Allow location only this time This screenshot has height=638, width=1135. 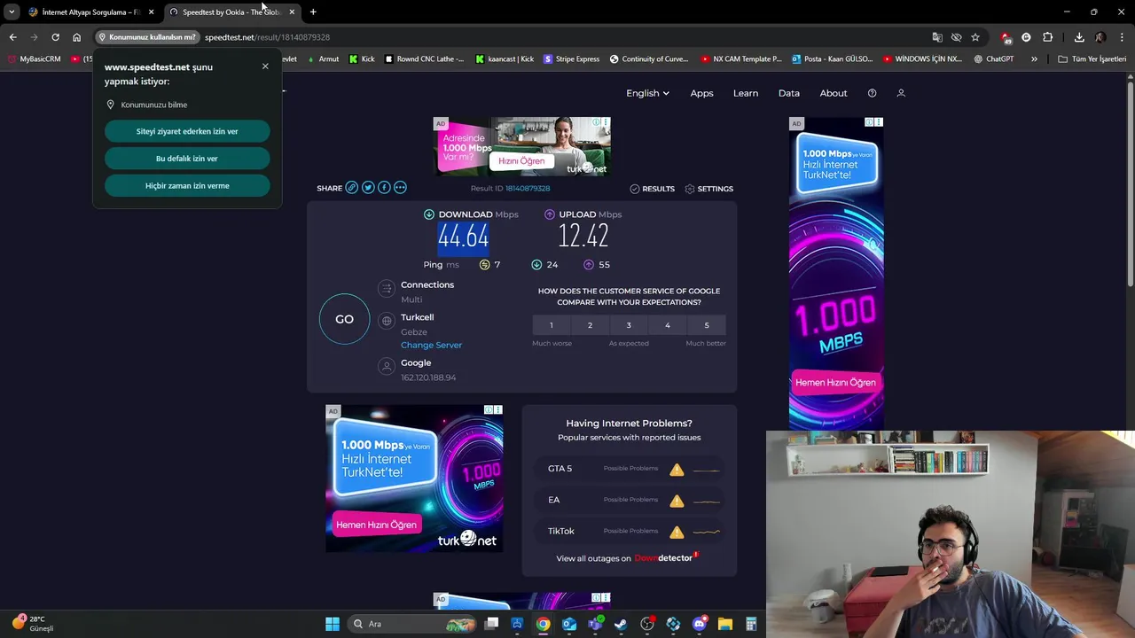pyautogui.click(x=187, y=159)
